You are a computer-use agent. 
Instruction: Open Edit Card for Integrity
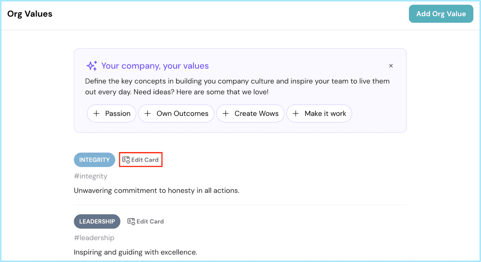pos(141,160)
